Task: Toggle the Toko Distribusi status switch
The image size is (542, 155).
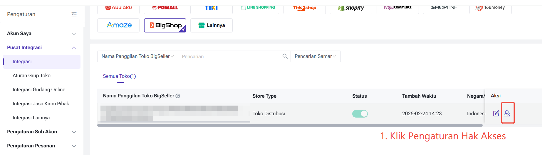Action: 360,114
